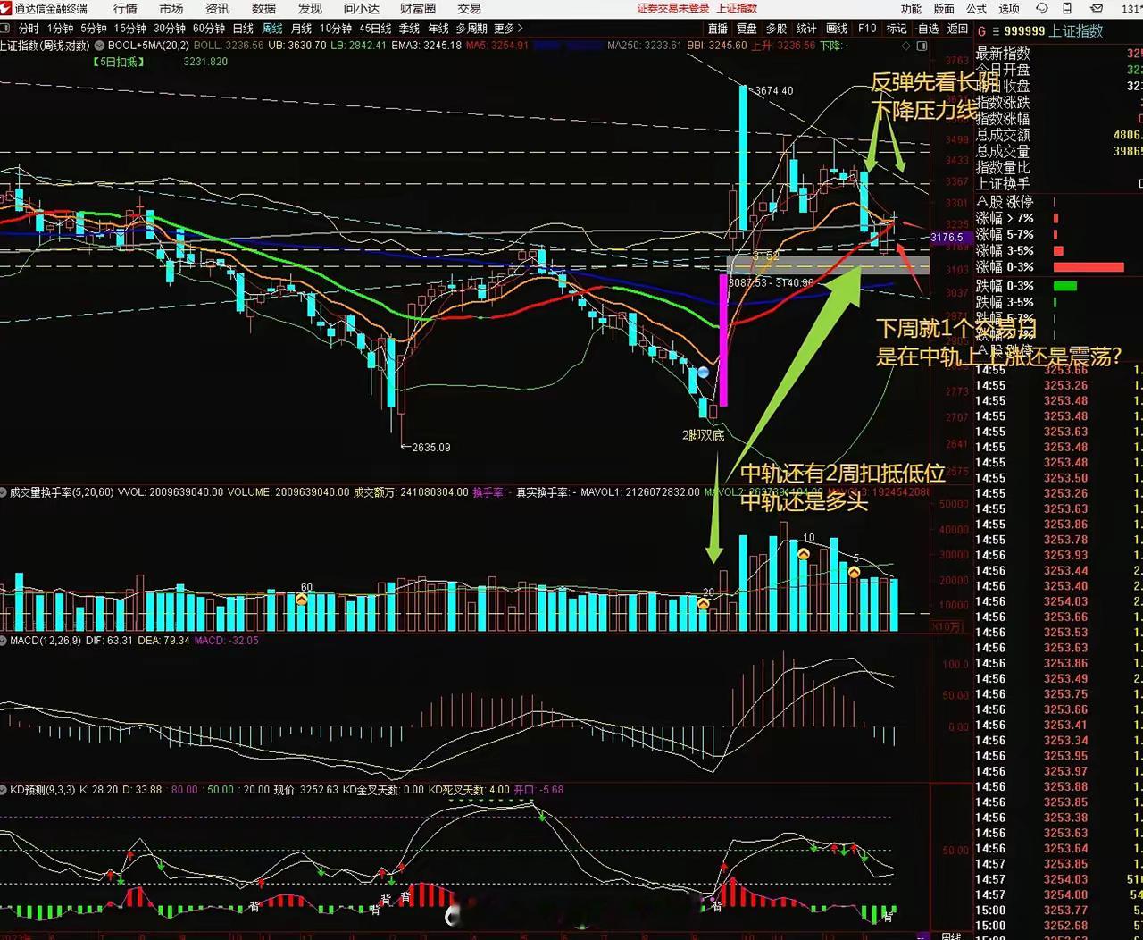Open the mobile phone icon in title bar

tap(1066, 8)
